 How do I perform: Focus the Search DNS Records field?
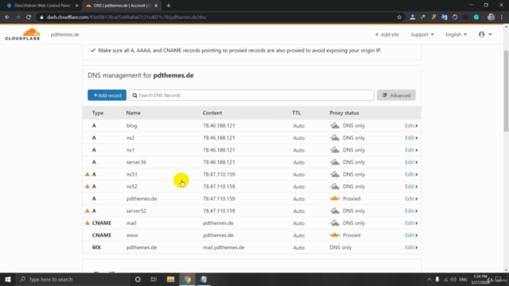pos(251,95)
